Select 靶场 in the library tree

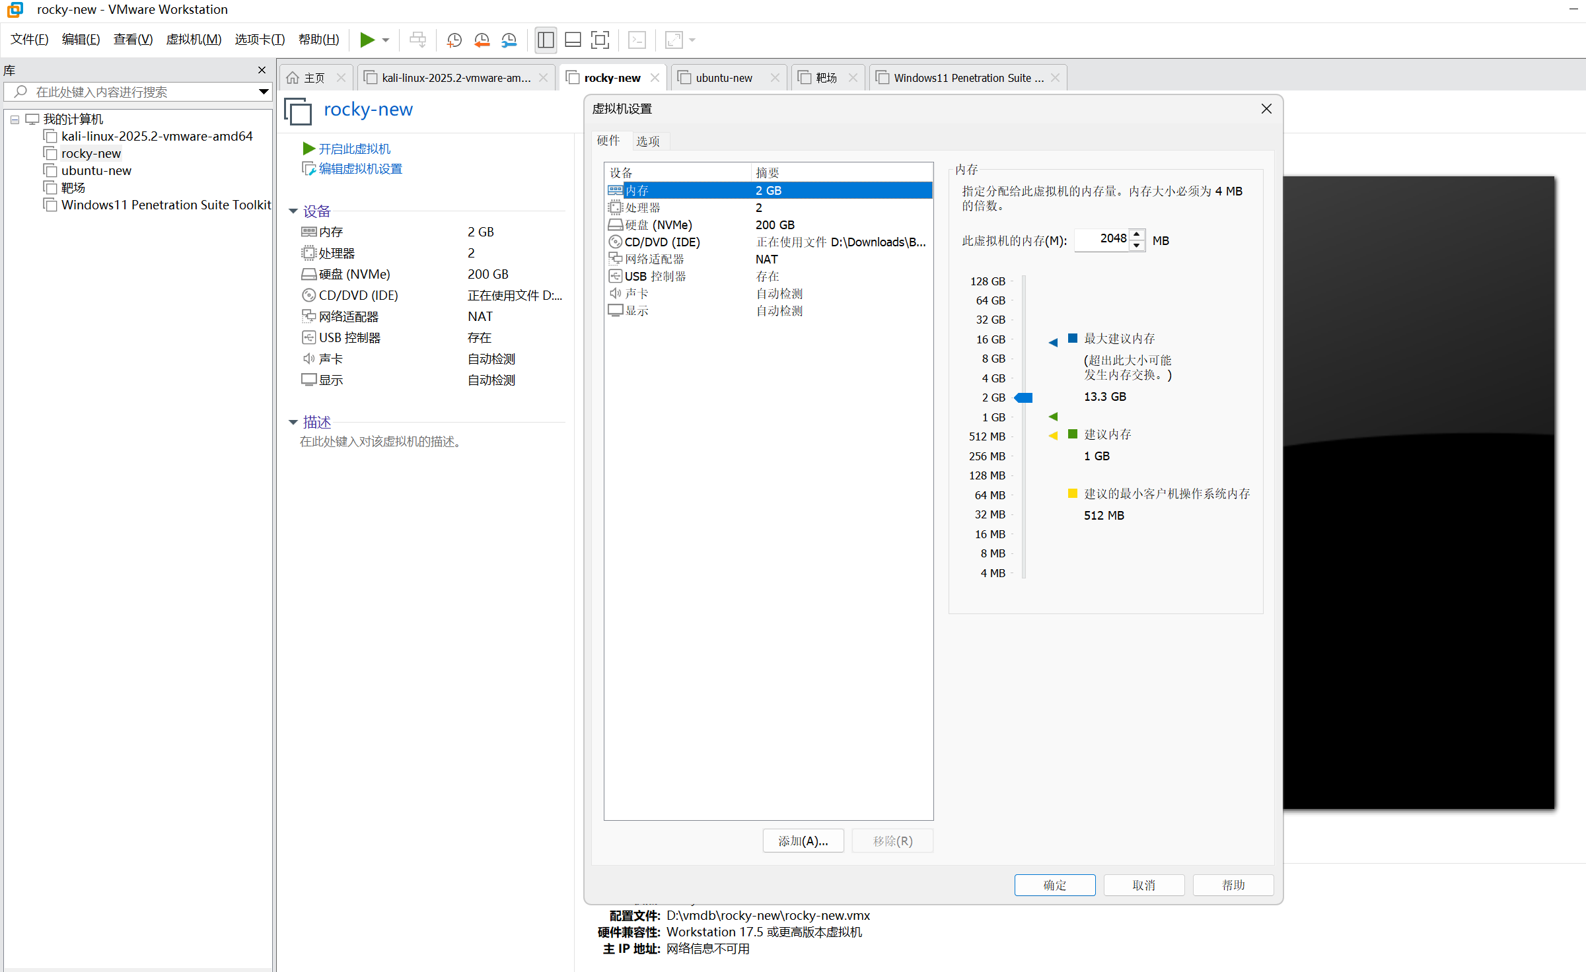click(73, 188)
